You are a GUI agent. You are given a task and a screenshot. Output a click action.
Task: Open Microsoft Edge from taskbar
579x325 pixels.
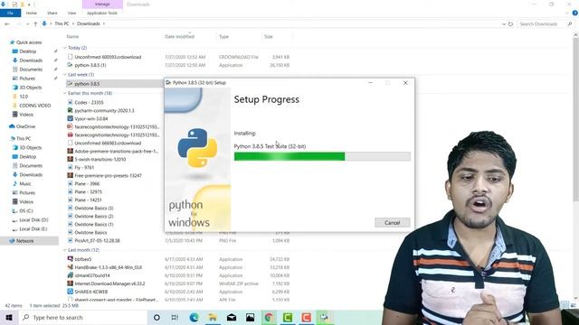click(194, 317)
